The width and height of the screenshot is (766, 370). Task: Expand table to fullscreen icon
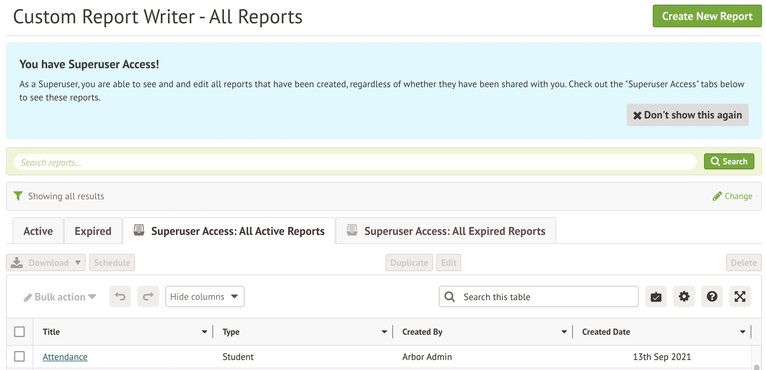(x=740, y=296)
